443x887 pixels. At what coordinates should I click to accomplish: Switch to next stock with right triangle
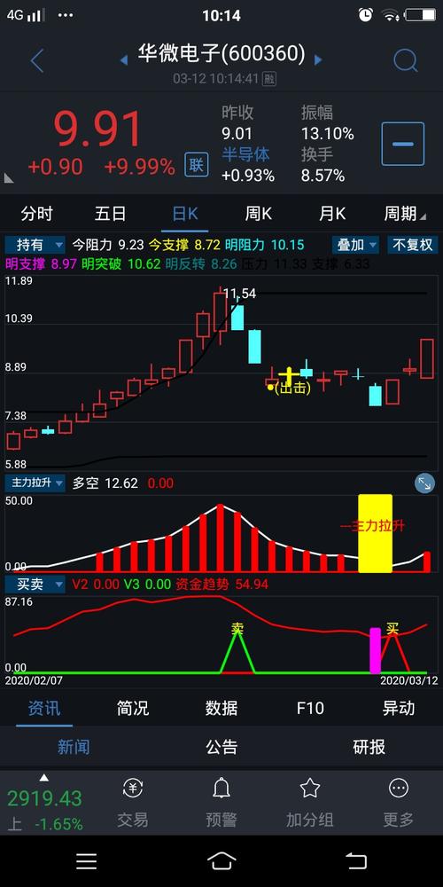tap(318, 59)
